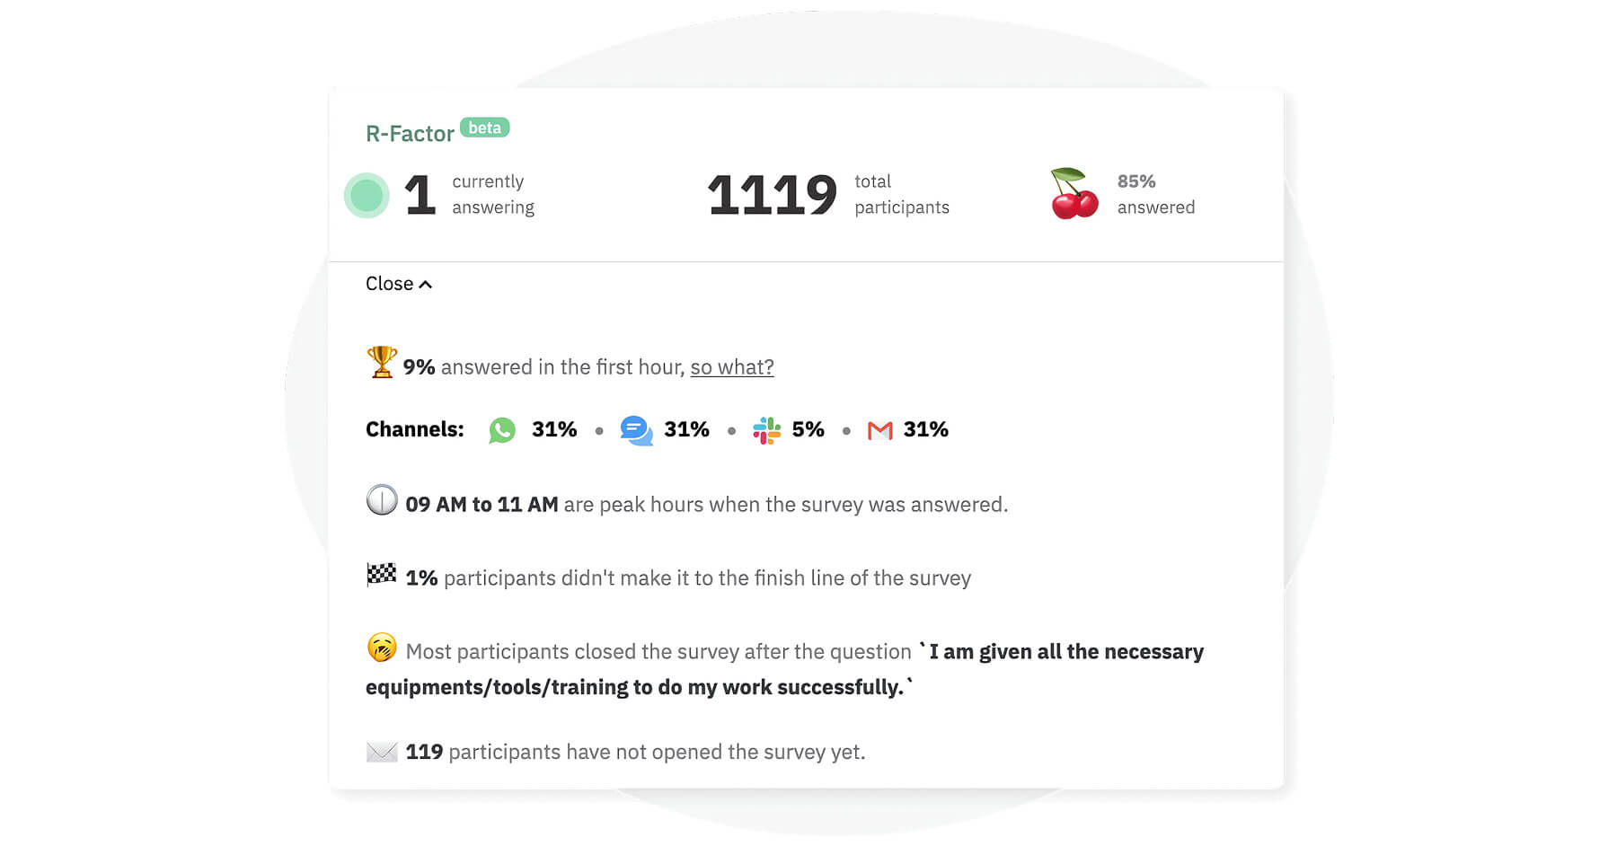This screenshot has width=1617, height=846.
Task: Click the 119 unopened participants count
Action: click(424, 752)
